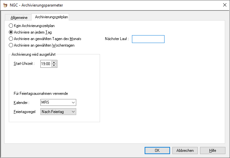Choose Archiviere an jedem Tag
230x158 pixels.
tap(11, 32)
